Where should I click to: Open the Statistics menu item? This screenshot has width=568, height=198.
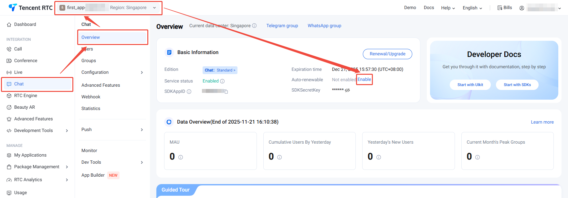click(91, 108)
